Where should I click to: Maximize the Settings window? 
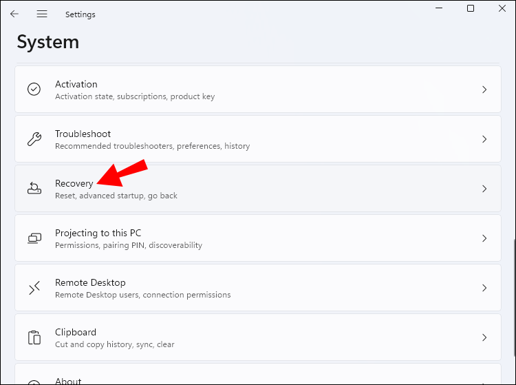(471, 8)
